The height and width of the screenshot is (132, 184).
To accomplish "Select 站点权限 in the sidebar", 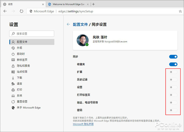I will pyautogui.click(x=22, y=72).
